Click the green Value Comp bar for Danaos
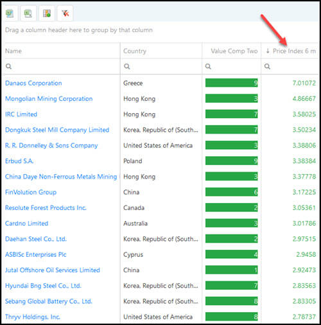The width and height of the screenshot is (321, 325). 232,83
